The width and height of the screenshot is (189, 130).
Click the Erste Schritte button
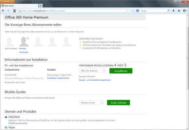coord(119,103)
